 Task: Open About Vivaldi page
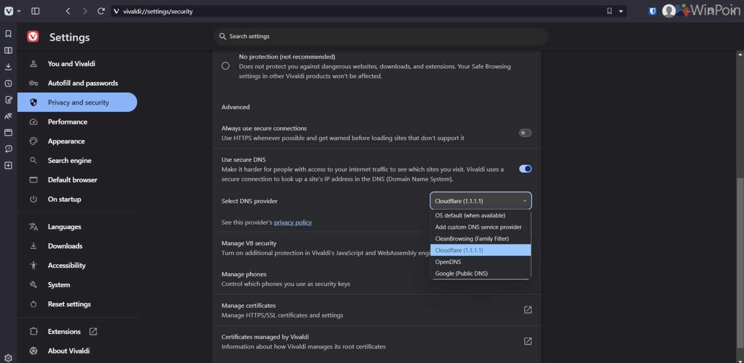point(77,351)
